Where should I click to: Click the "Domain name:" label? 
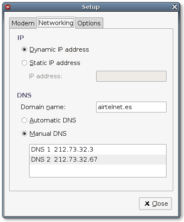pos(43,107)
